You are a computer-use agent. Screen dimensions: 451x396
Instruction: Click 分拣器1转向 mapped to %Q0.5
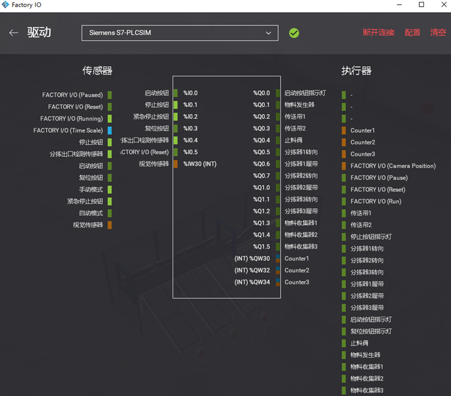click(301, 152)
